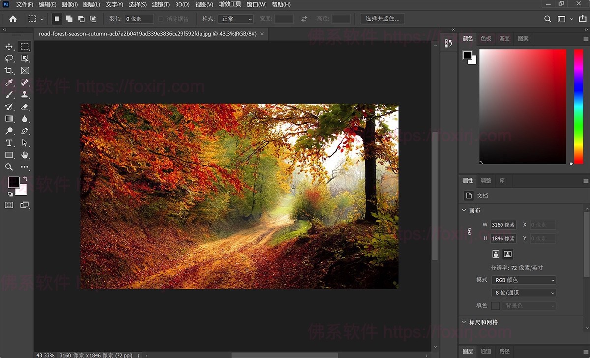This screenshot has width=590, height=358.
Task: Toggle Quick Mask mode at toolbar bottom
Action: [x=9, y=205]
